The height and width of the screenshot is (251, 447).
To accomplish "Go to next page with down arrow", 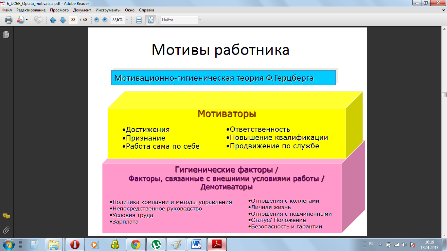I will coord(63,20).
